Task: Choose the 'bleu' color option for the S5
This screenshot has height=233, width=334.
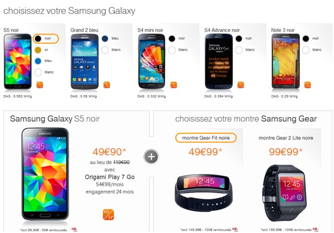Action: [x=43, y=61]
